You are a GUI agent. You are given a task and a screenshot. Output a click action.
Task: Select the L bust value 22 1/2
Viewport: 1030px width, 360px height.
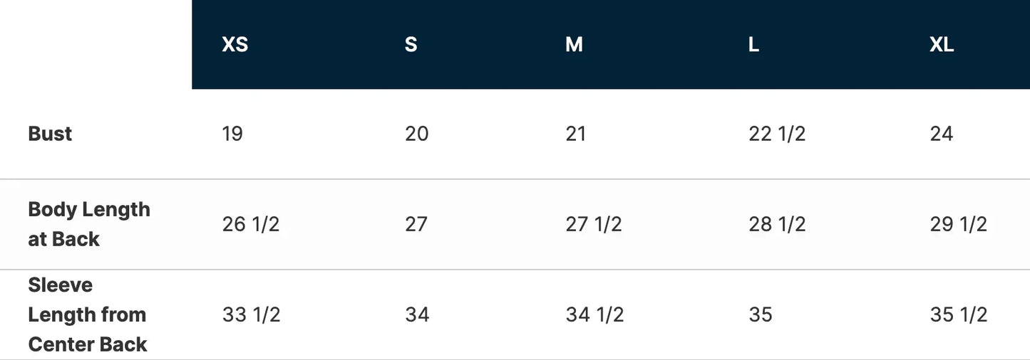[x=777, y=134]
